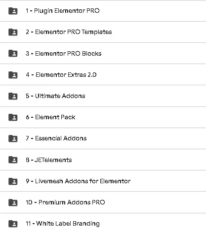The width and height of the screenshot is (206, 234).
Task: Select the White Label Branding folder icon
Action: [13, 224]
